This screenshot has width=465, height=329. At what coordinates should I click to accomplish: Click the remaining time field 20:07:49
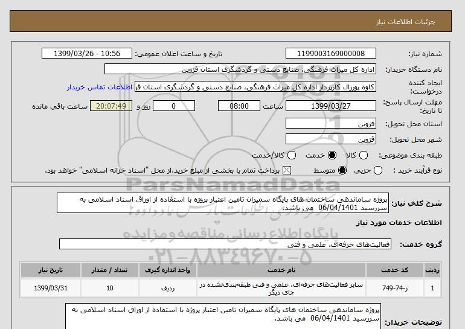point(111,106)
